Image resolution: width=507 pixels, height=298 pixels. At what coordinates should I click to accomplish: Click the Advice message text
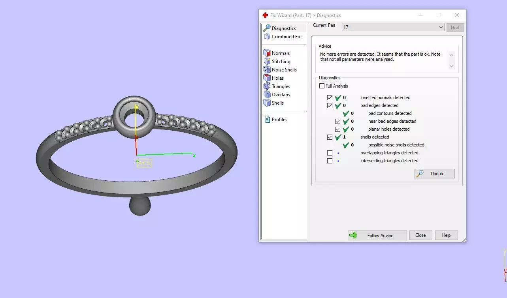click(380, 57)
